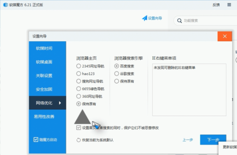Viewport: 237px width, 155px height.
Task: Open the 安全加固 sidebar tab
Action: point(47,89)
